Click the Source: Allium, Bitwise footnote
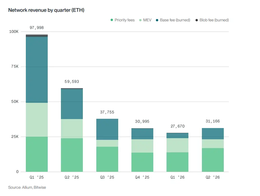This screenshot has width=260, height=196. [x=27, y=187]
